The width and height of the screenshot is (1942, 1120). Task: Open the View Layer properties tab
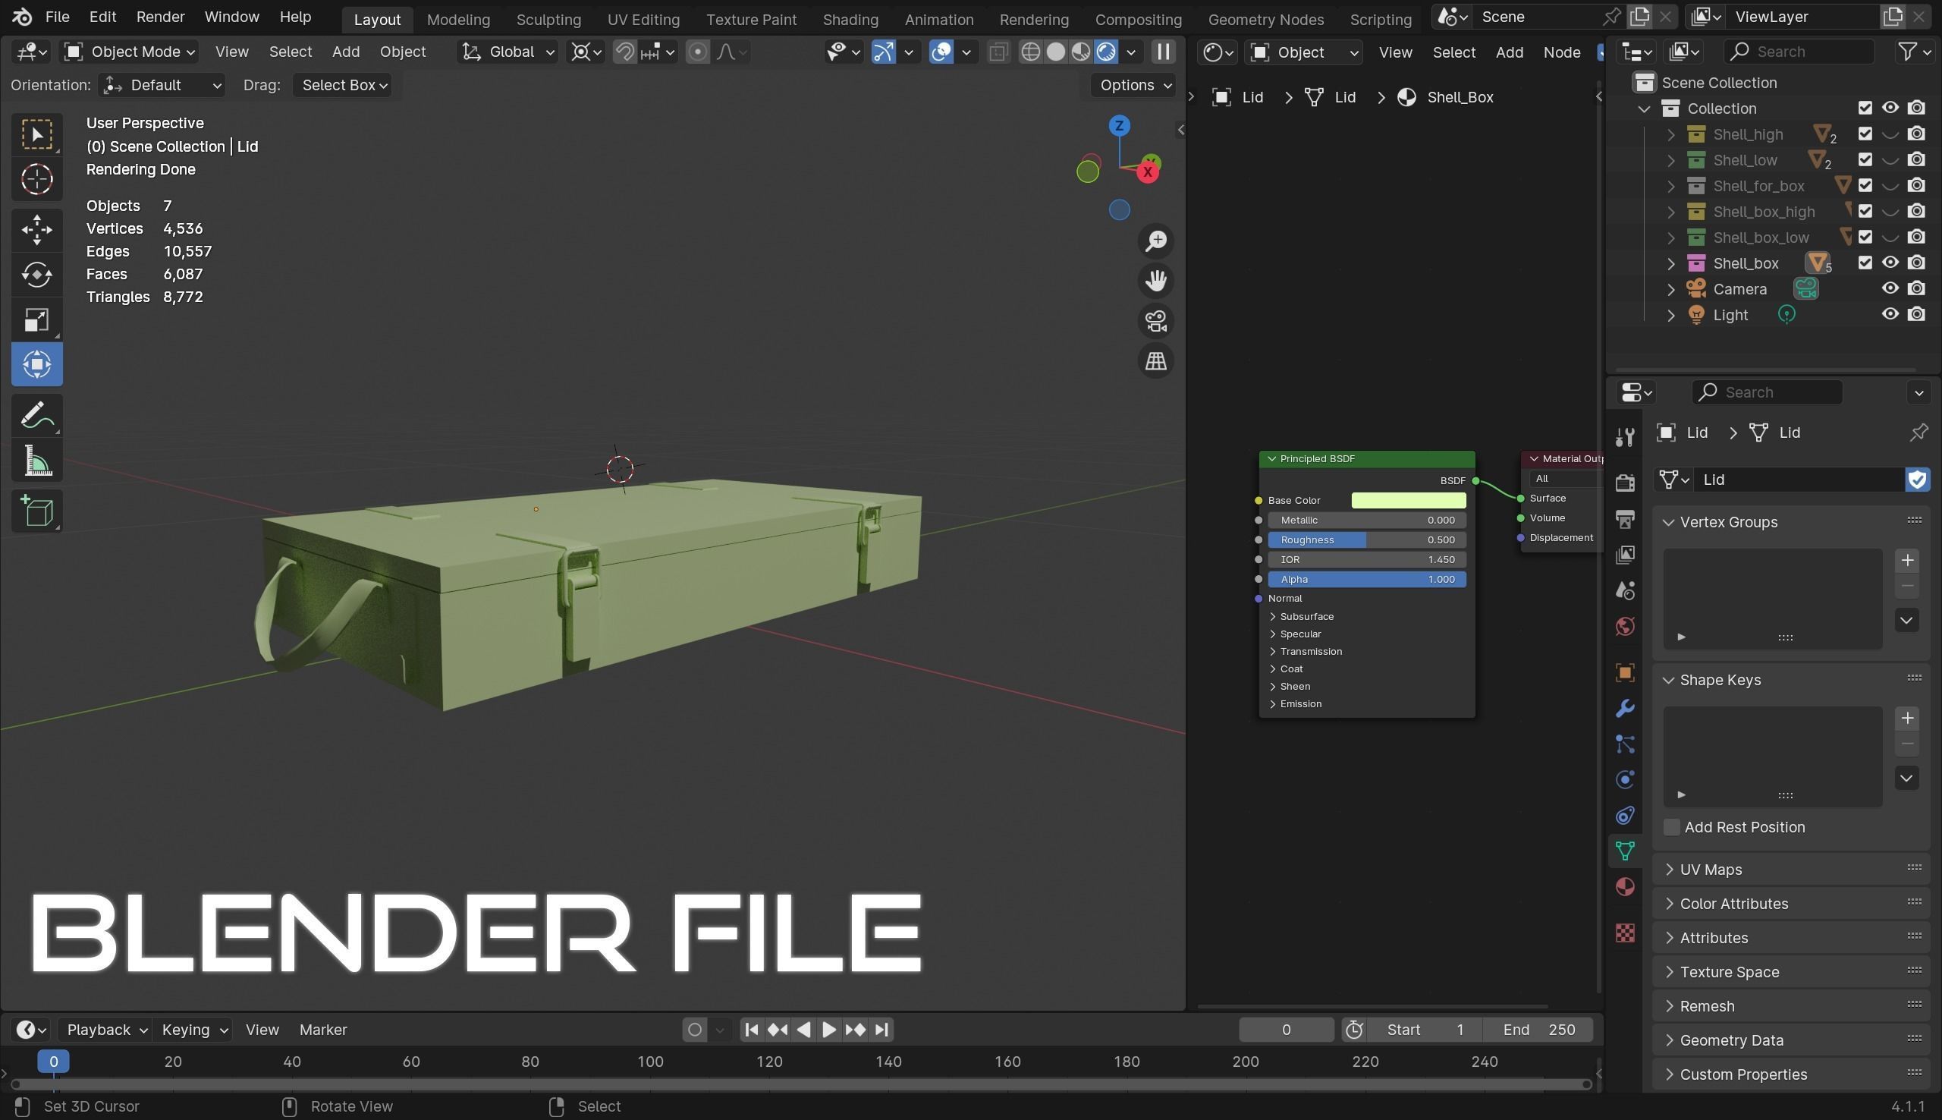[x=1625, y=554]
